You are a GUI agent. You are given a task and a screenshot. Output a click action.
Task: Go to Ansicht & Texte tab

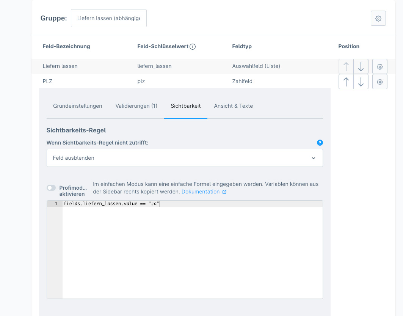(233, 106)
